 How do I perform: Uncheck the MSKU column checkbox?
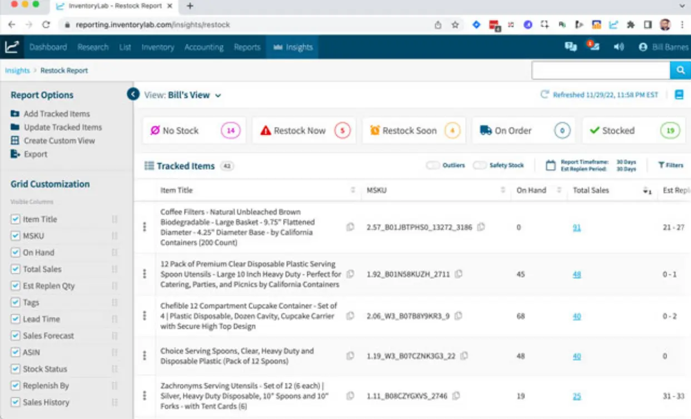[16, 236]
